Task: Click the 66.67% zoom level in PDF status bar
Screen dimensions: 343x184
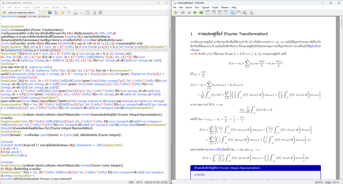Action: click(x=319, y=182)
